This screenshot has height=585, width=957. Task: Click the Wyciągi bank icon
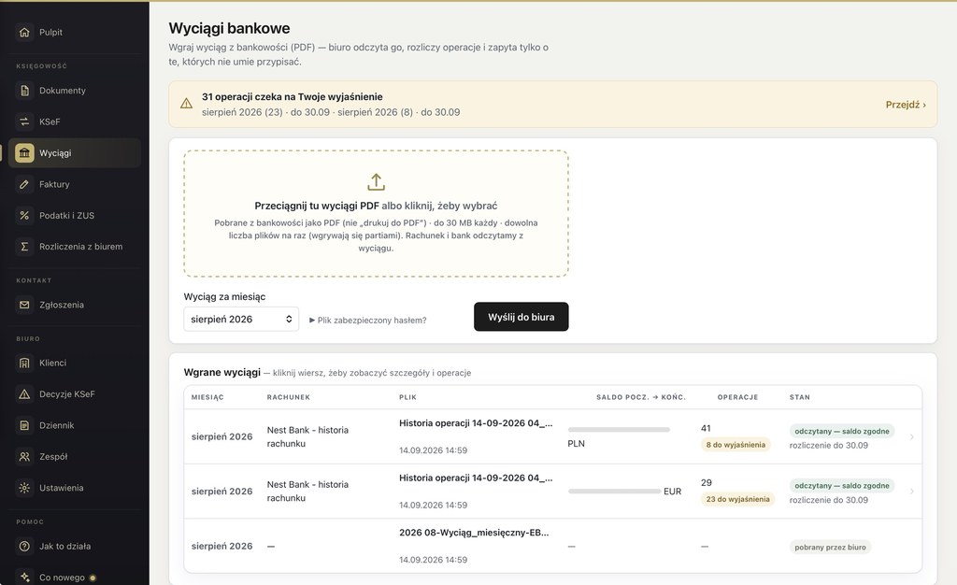coord(24,153)
